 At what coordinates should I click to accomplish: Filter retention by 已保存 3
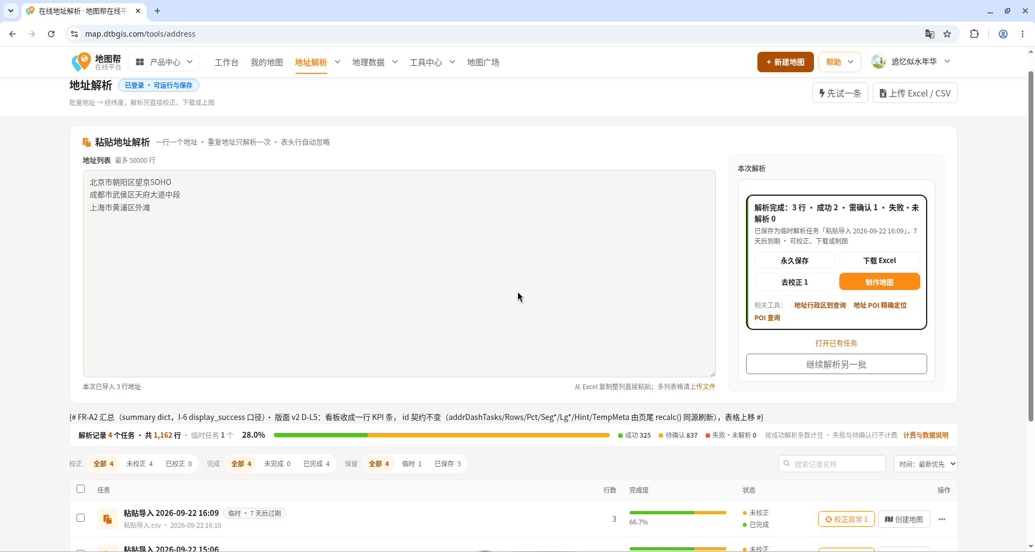(448, 464)
